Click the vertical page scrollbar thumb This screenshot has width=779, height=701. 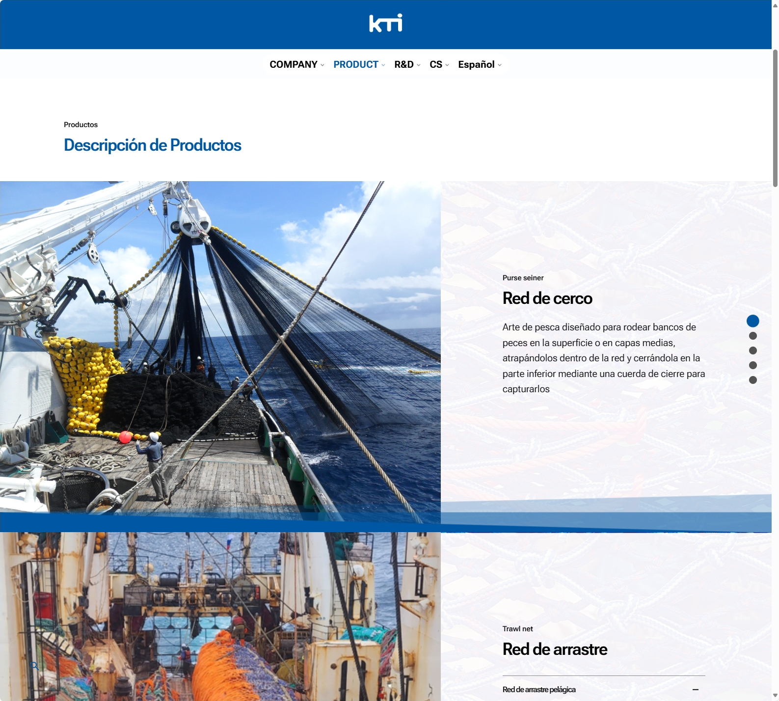(775, 118)
